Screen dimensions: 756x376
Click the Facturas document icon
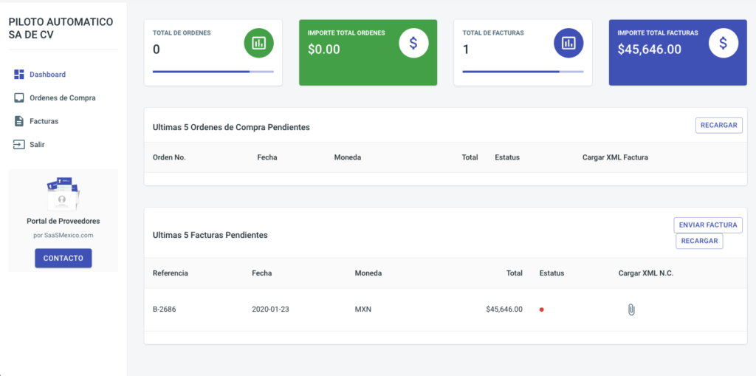click(x=18, y=121)
